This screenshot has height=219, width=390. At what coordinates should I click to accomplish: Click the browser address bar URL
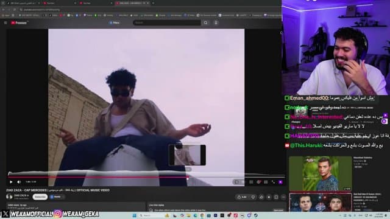coord(42,10)
